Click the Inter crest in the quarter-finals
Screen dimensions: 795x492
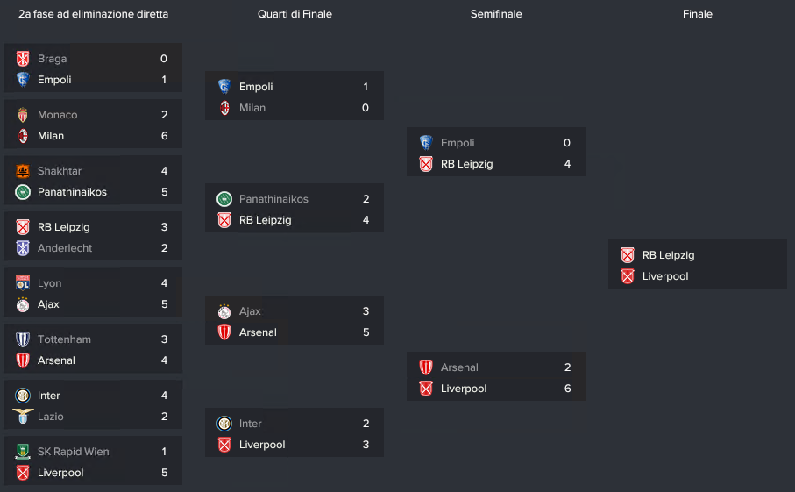tap(224, 424)
